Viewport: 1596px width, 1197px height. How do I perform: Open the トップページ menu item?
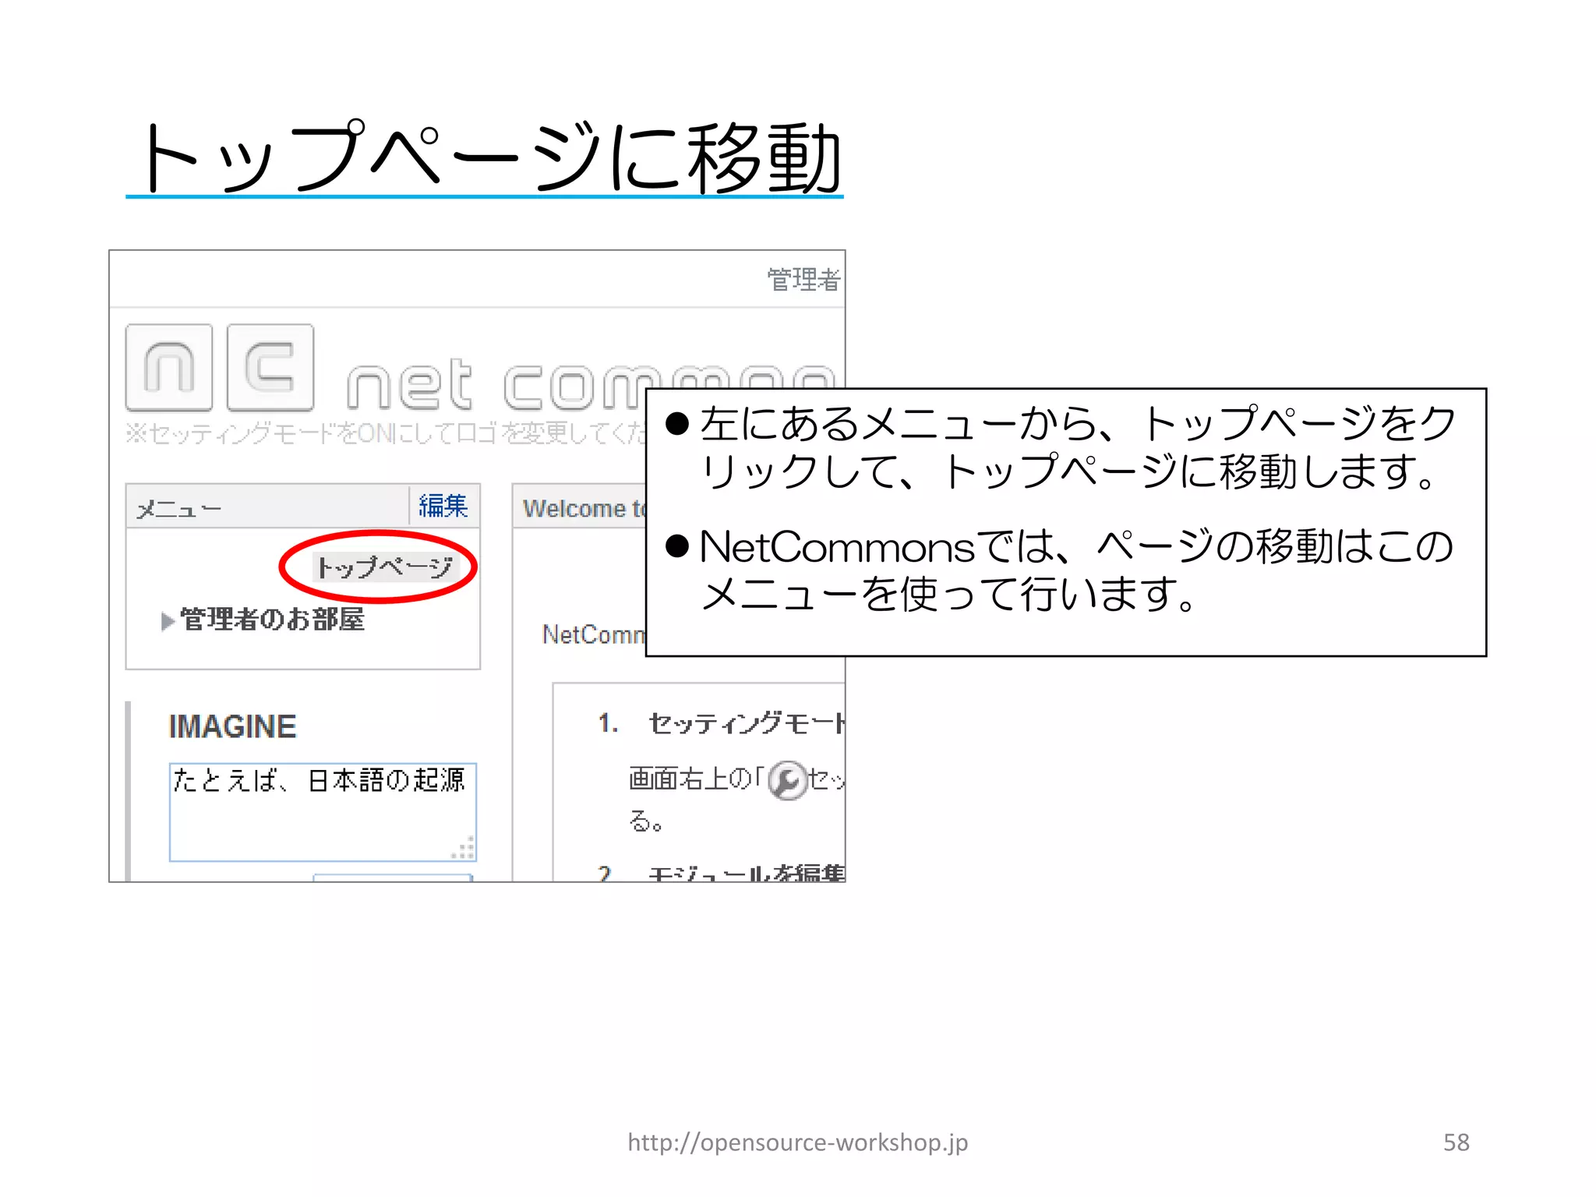tap(384, 567)
